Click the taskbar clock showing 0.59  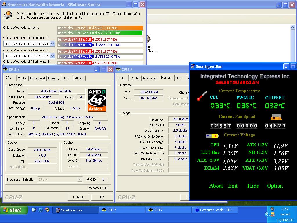click(x=285, y=209)
